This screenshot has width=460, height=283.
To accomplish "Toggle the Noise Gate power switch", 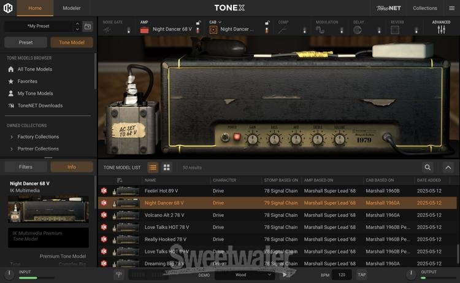I will coord(129,30).
